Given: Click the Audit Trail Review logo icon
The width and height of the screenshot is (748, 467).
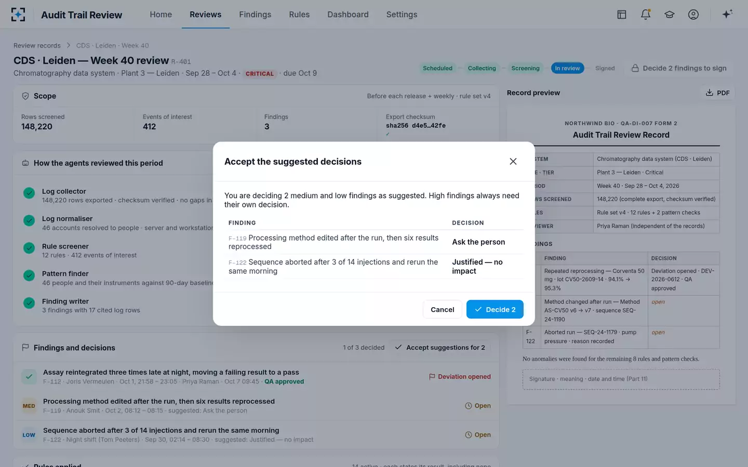Looking at the screenshot, I should coord(18,15).
